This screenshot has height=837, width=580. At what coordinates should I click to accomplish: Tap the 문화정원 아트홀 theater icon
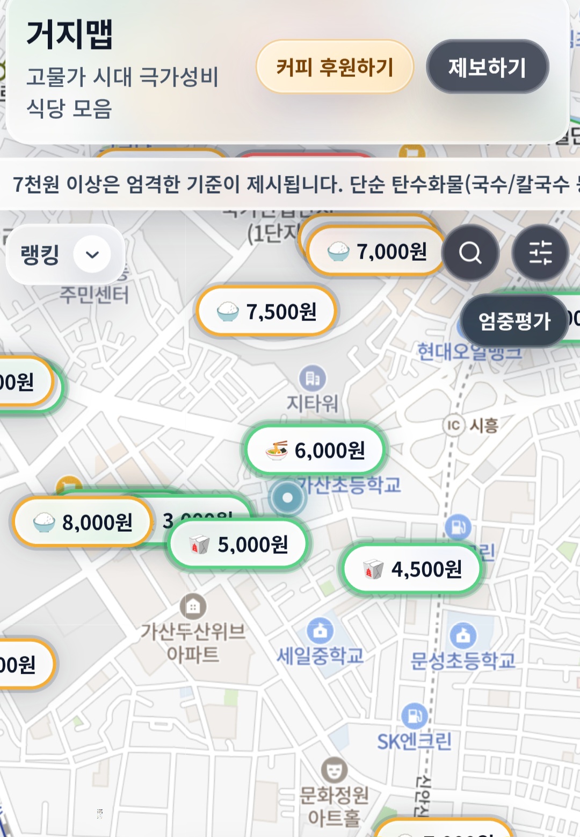pyautogui.click(x=334, y=771)
